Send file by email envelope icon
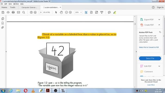Viewport: 165px width, 93px height. (x=19, y=12)
